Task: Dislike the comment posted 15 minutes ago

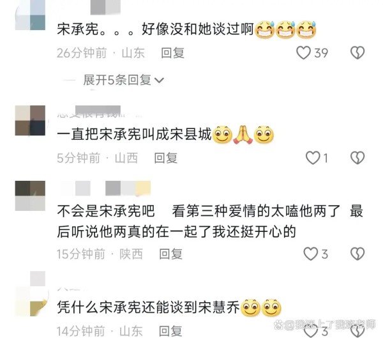Action: [357, 254]
